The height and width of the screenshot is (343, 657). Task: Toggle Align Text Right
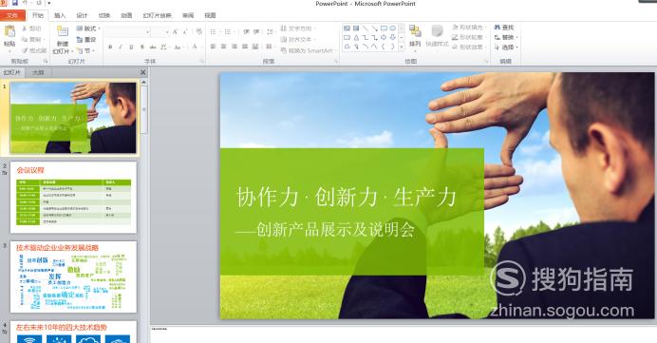235,47
